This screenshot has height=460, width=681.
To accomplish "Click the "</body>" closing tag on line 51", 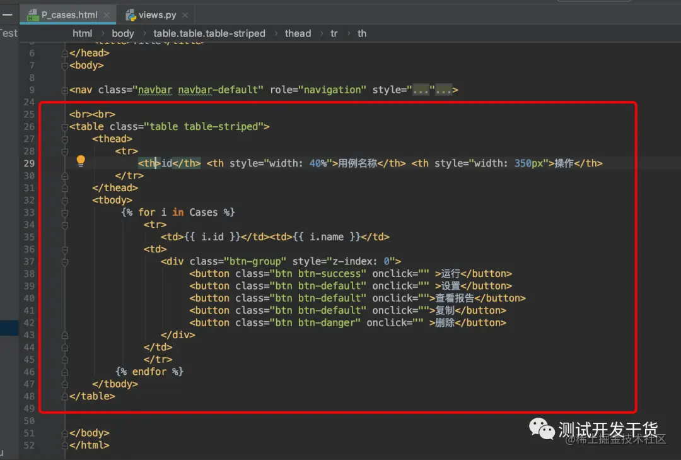I will coord(90,433).
